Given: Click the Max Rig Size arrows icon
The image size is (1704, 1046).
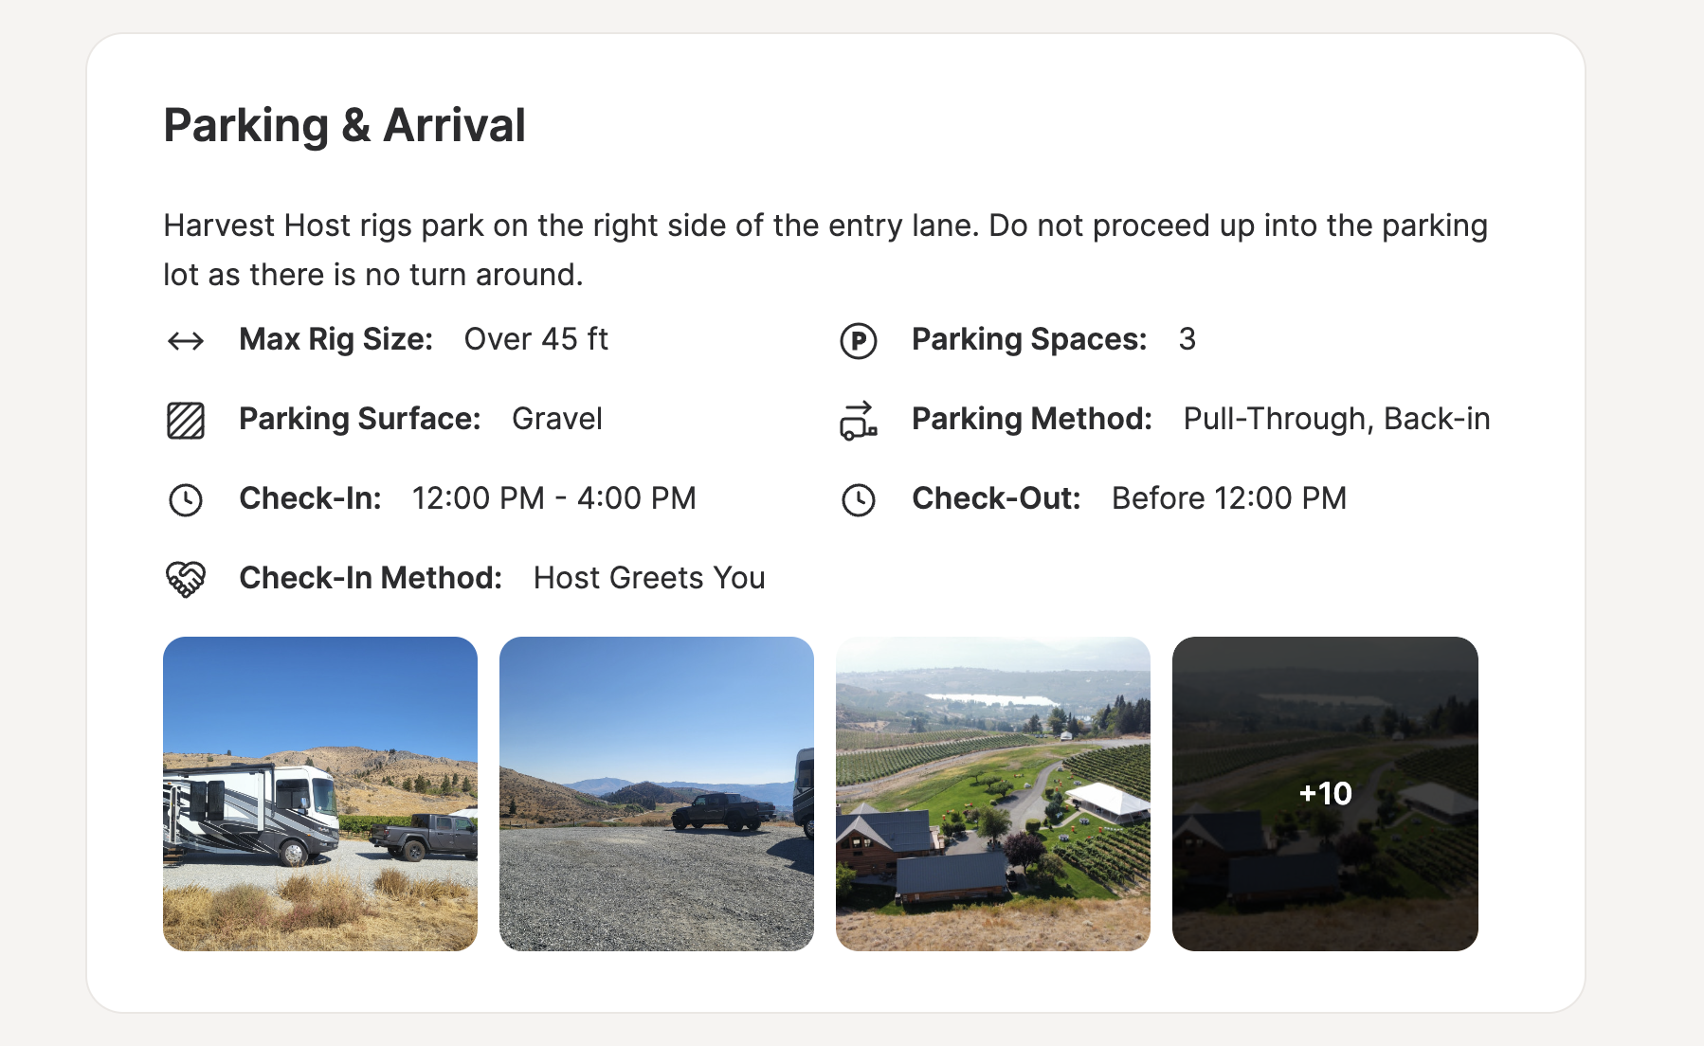Looking at the screenshot, I should point(186,340).
